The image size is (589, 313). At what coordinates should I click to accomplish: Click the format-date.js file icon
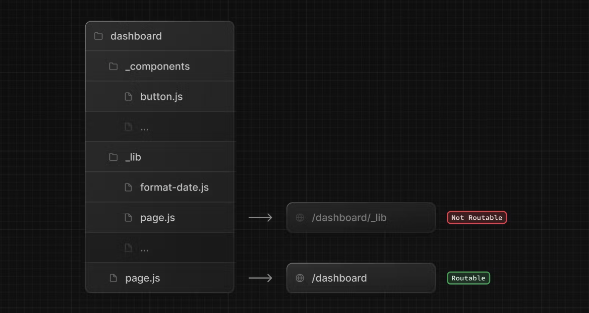[128, 187]
